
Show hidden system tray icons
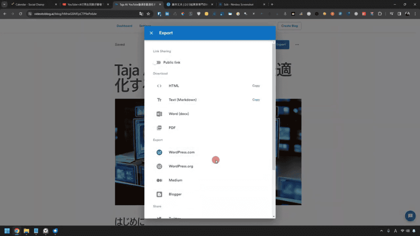pyautogui.click(x=381, y=231)
